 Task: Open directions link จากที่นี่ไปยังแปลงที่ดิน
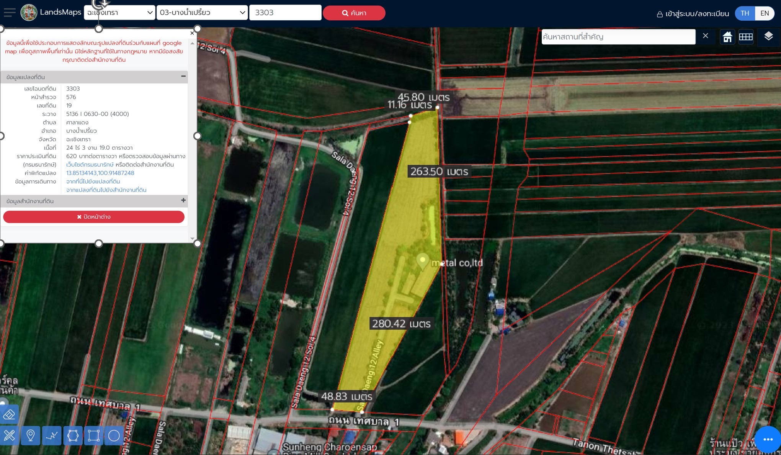(x=93, y=182)
